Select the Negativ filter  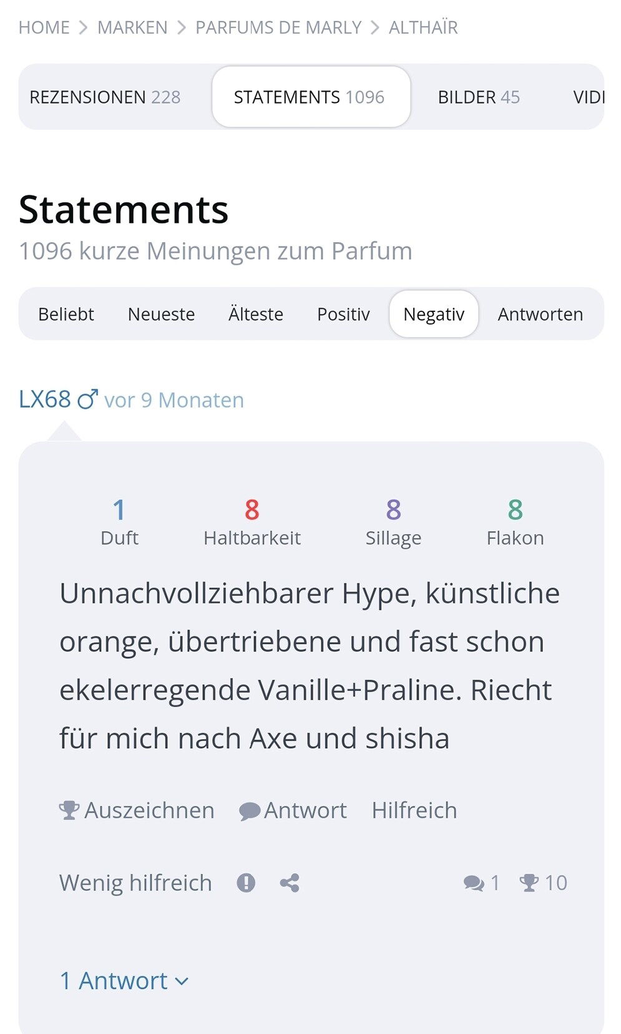coord(434,314)
